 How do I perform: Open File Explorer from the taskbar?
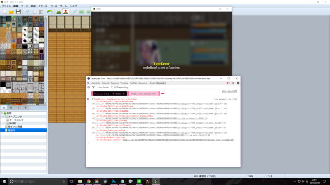tap(80, 181)
